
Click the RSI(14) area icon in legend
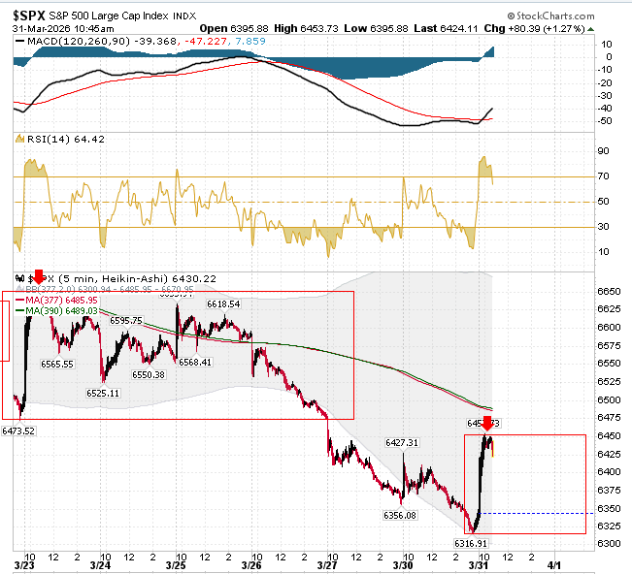(x=19, y=139)
